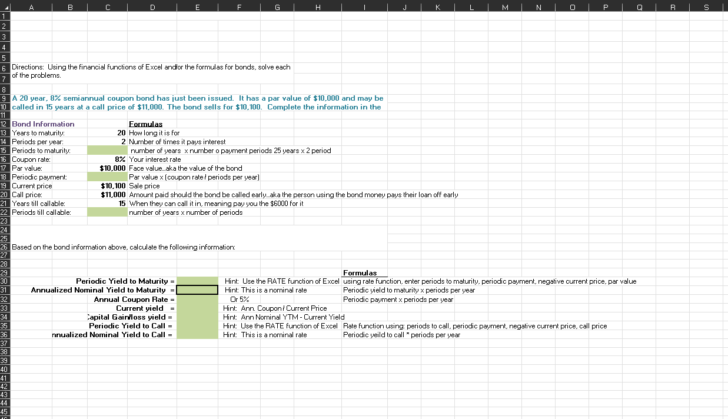Select the Periodic Yield to Call cell
The width and height of the screenshot is (728, 419).
(x=197, y=325)
